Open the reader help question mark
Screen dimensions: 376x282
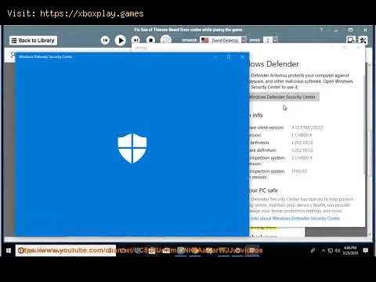[322, 30]
